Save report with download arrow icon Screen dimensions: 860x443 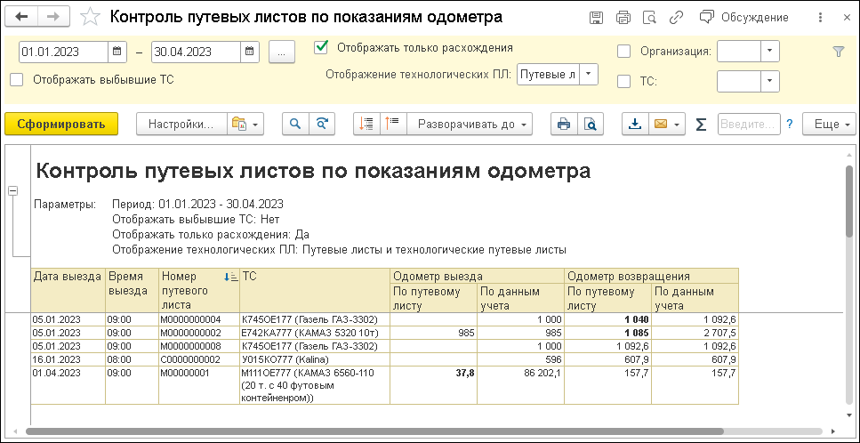pos(635,124)
